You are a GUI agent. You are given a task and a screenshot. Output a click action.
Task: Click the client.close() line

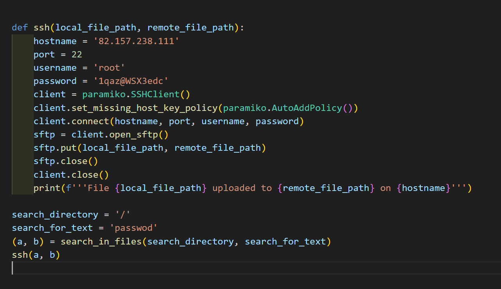point(71,174)
